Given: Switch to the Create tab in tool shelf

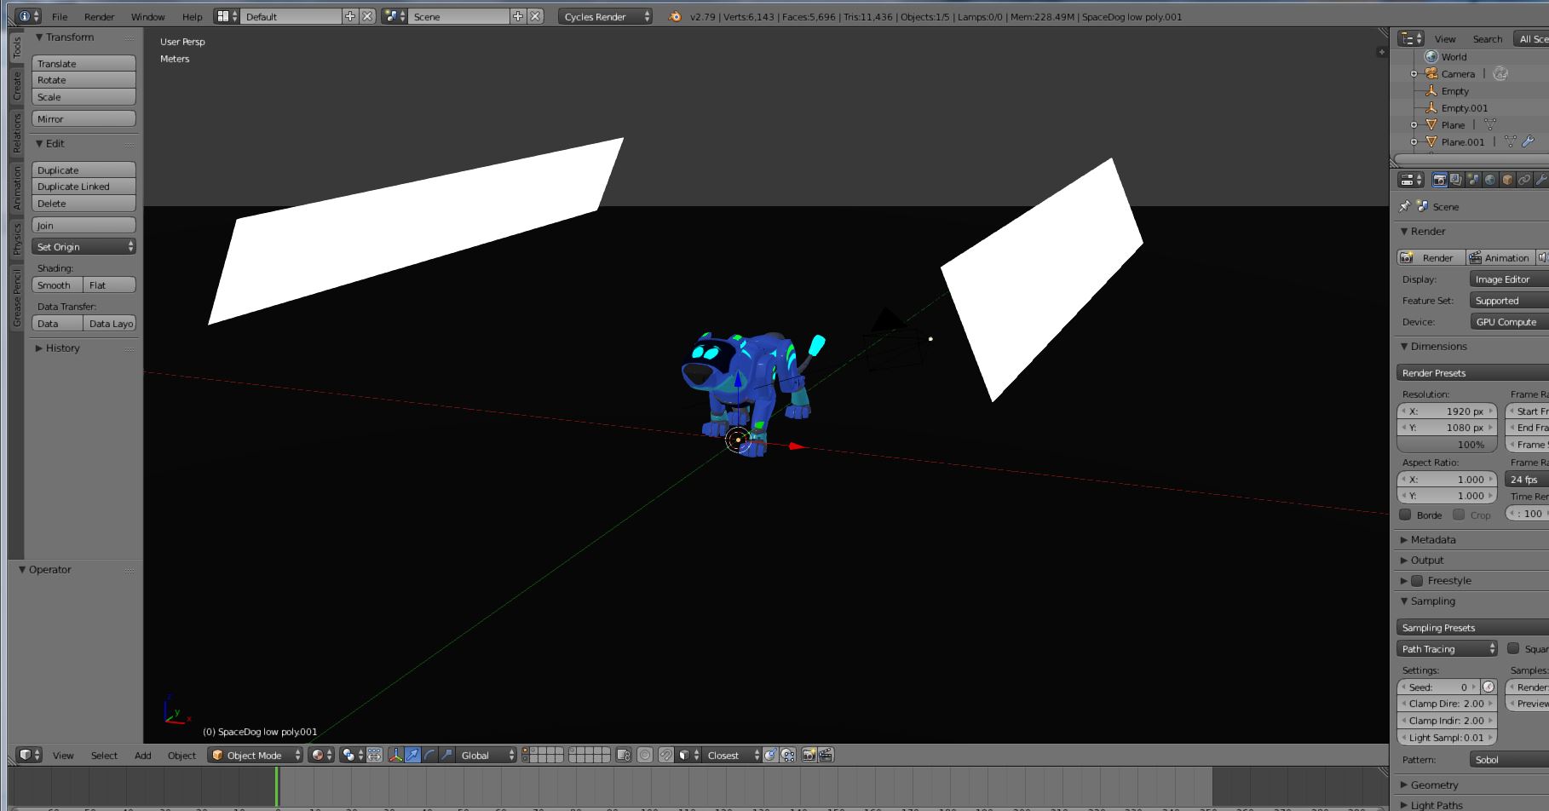Looking at the screenshot, I should pos(16,85).
